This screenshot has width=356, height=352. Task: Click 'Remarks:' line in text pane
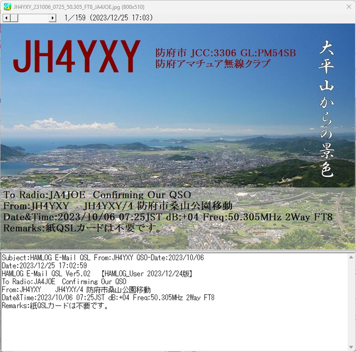click(55, 306)
